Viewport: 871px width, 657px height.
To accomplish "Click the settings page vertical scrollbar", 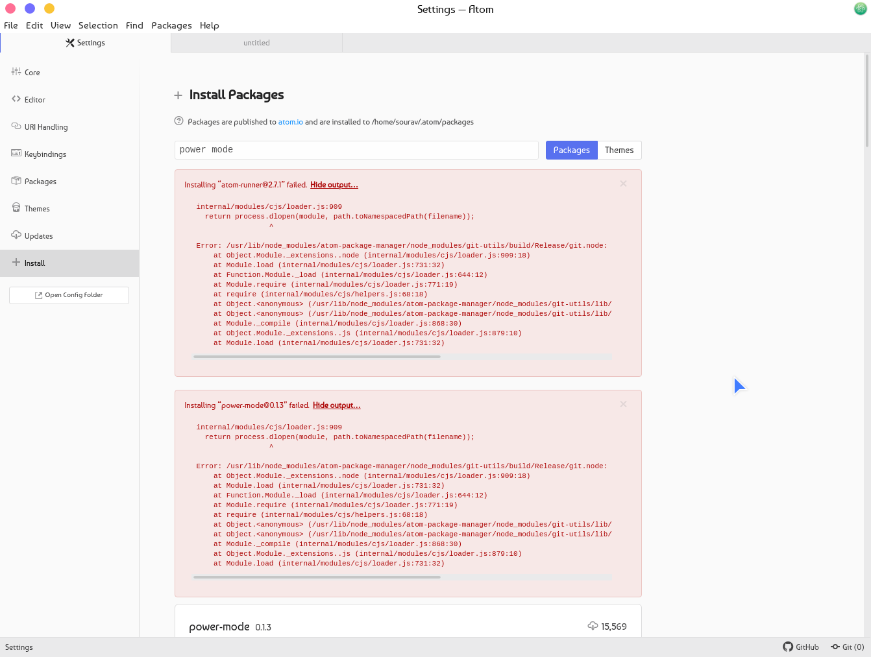I will click(866, 101).
